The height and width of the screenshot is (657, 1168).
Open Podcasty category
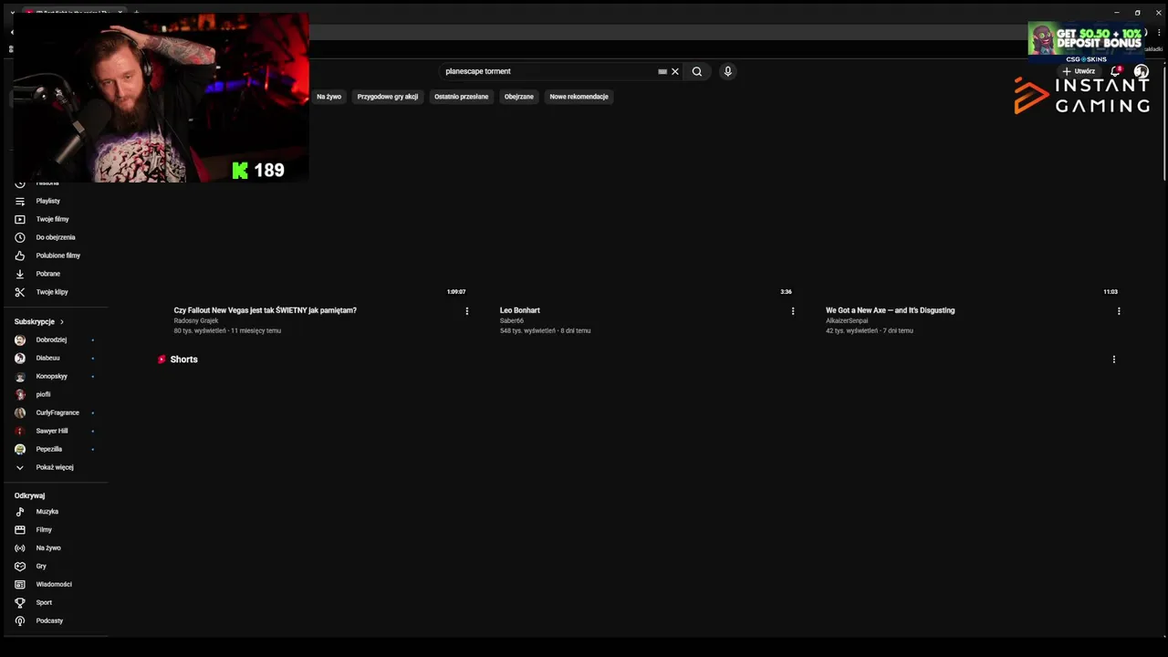tap(55, 621)
